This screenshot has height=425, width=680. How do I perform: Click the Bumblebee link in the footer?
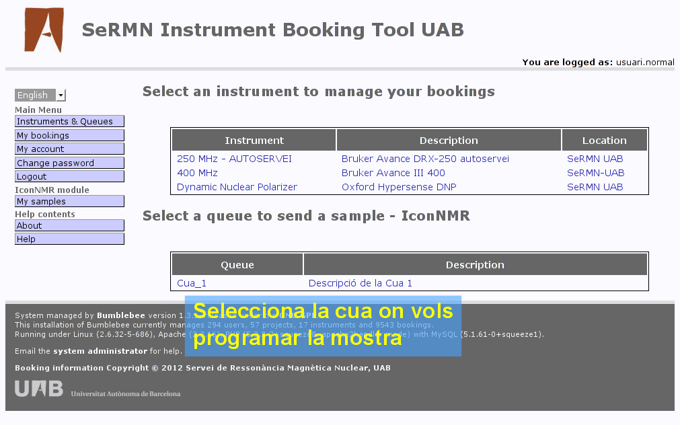(x=120, y=315)
